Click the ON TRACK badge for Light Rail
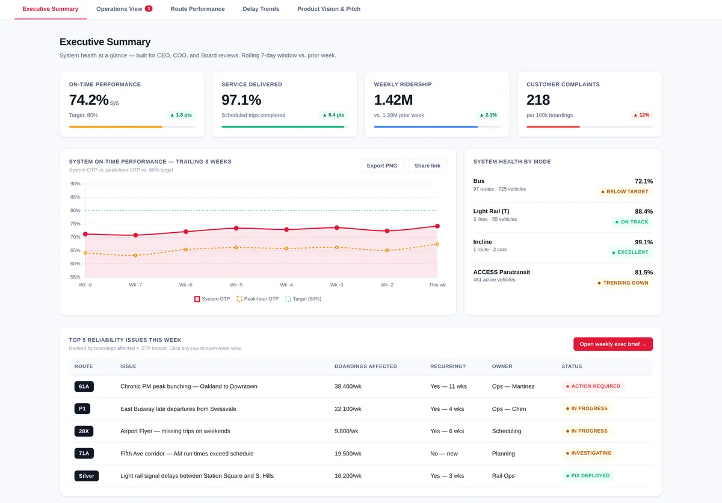This screenshot has width=722, height=503. (631, 222)
